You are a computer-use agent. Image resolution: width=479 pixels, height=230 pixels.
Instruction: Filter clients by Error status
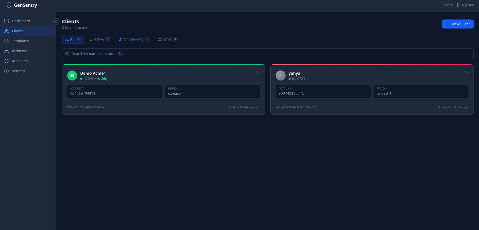pos(168,39)
